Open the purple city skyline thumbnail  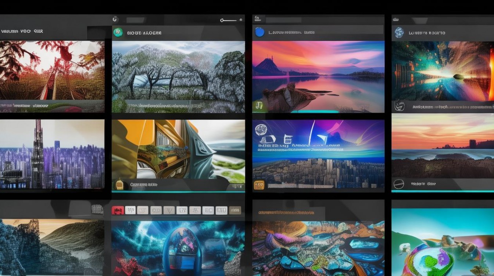[x=52, y=153]
